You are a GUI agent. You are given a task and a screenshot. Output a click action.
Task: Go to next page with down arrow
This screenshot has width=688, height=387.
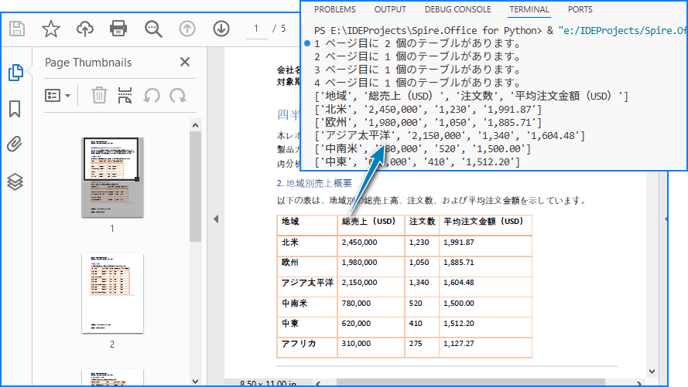(x=221, y=29)
